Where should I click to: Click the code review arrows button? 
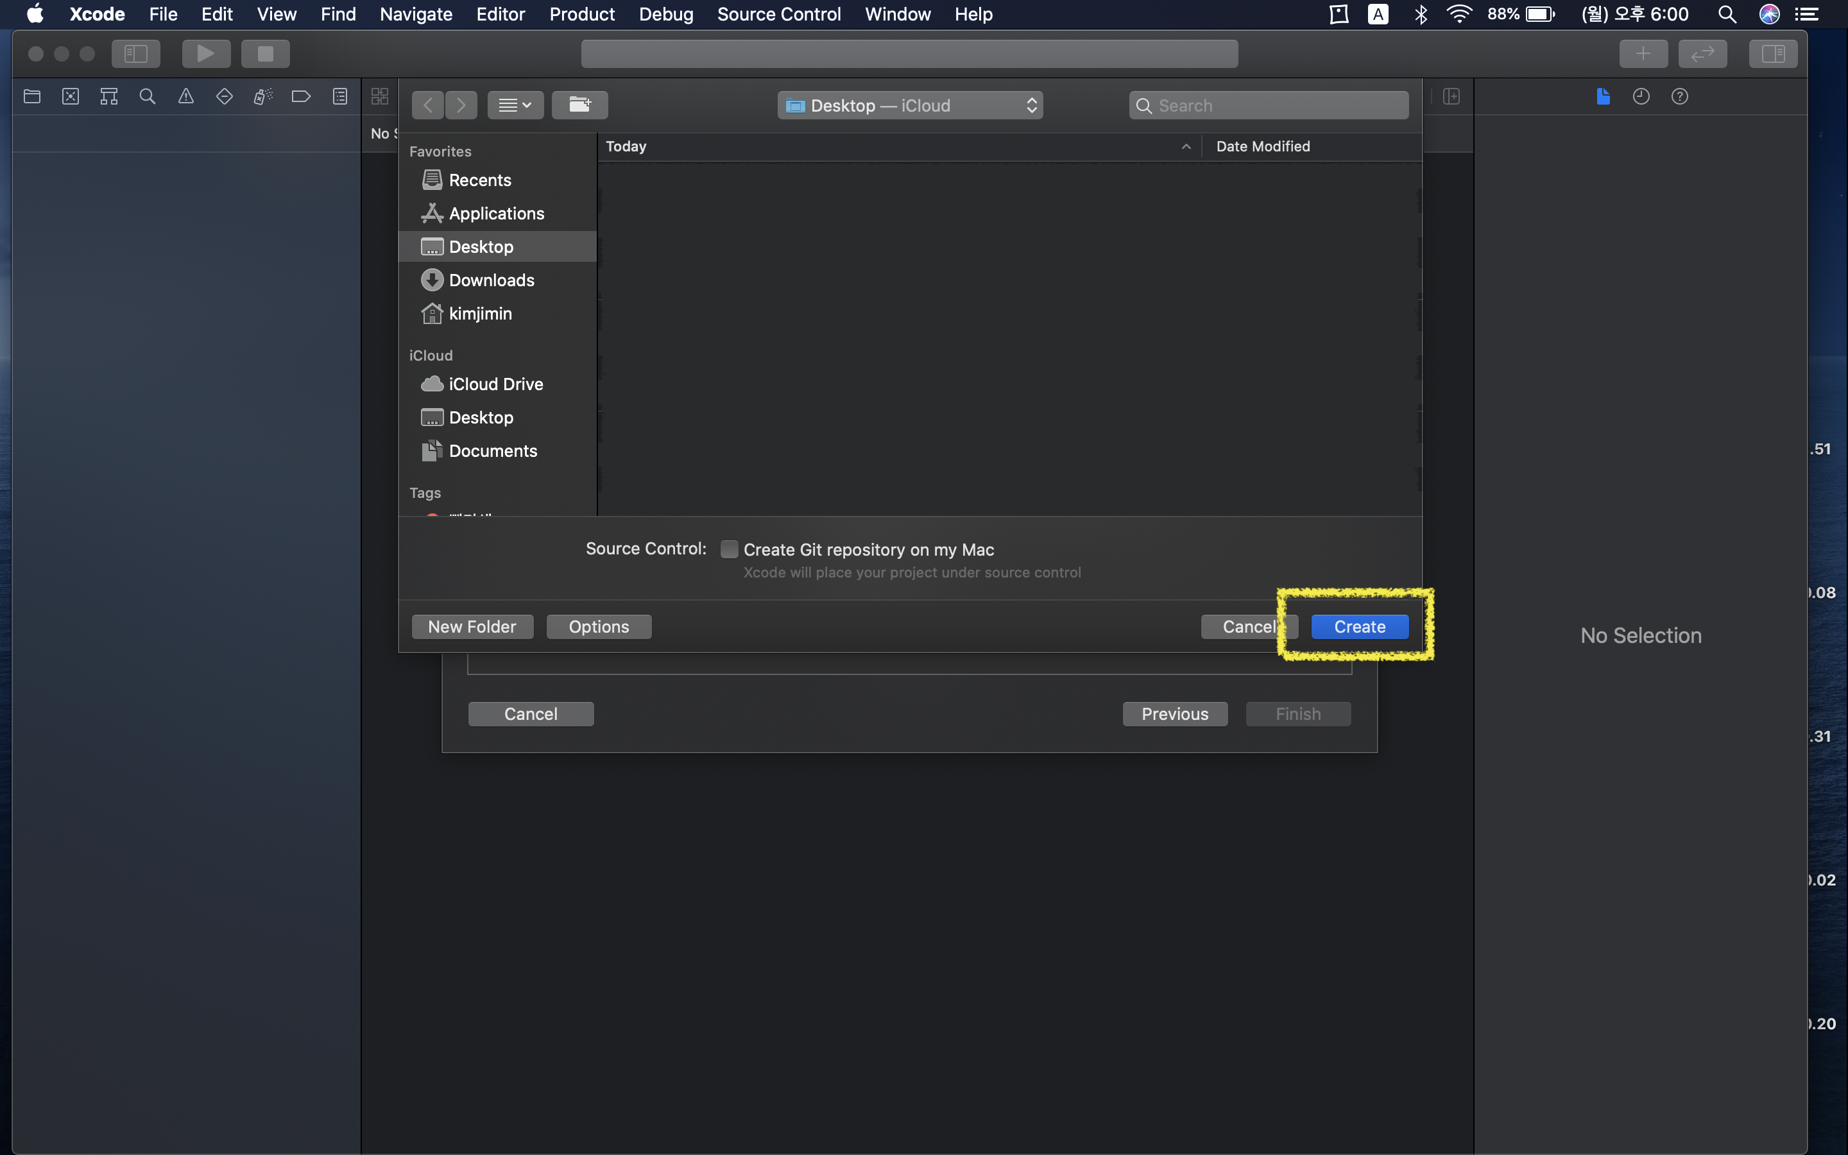click(x=1702, y=53)
